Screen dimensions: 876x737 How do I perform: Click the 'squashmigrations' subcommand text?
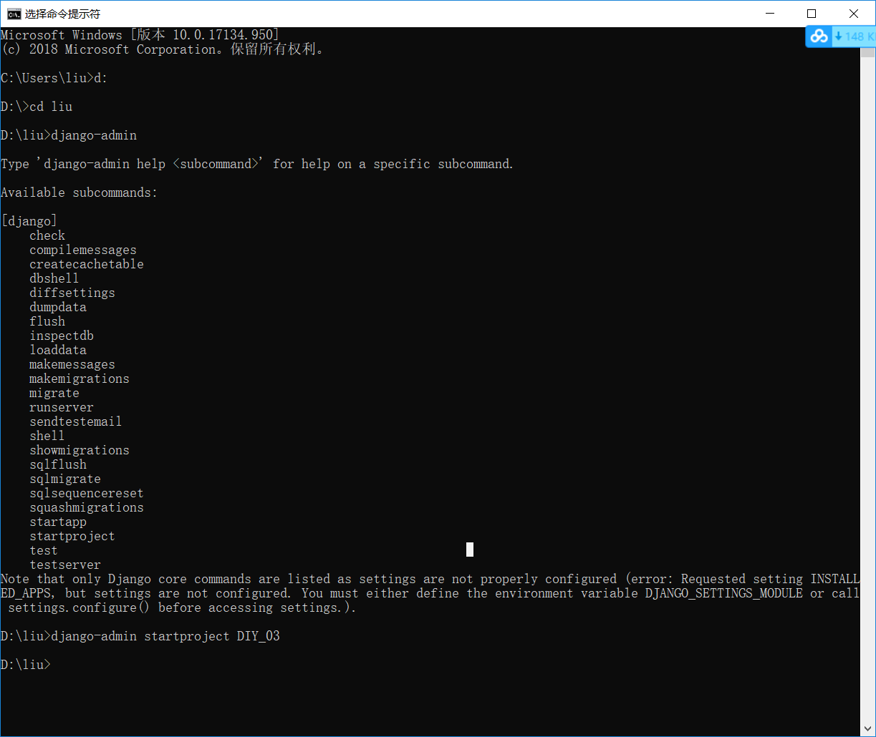pyautogui.click(x=87, y=507)
